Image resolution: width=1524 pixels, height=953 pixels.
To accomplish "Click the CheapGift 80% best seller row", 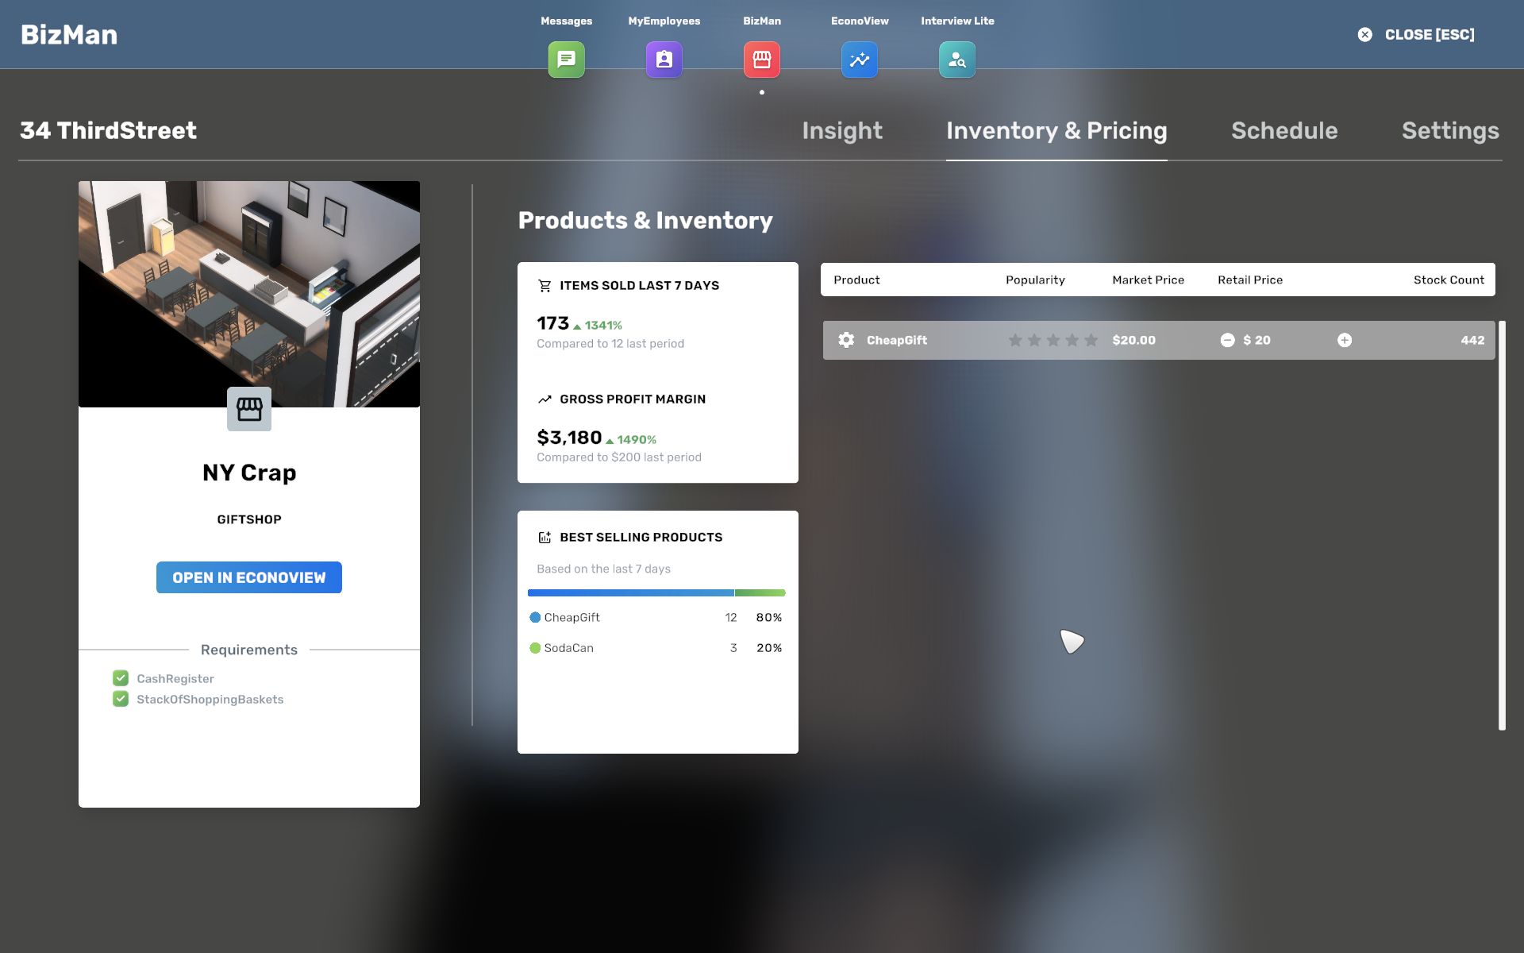I will [656, 617].
